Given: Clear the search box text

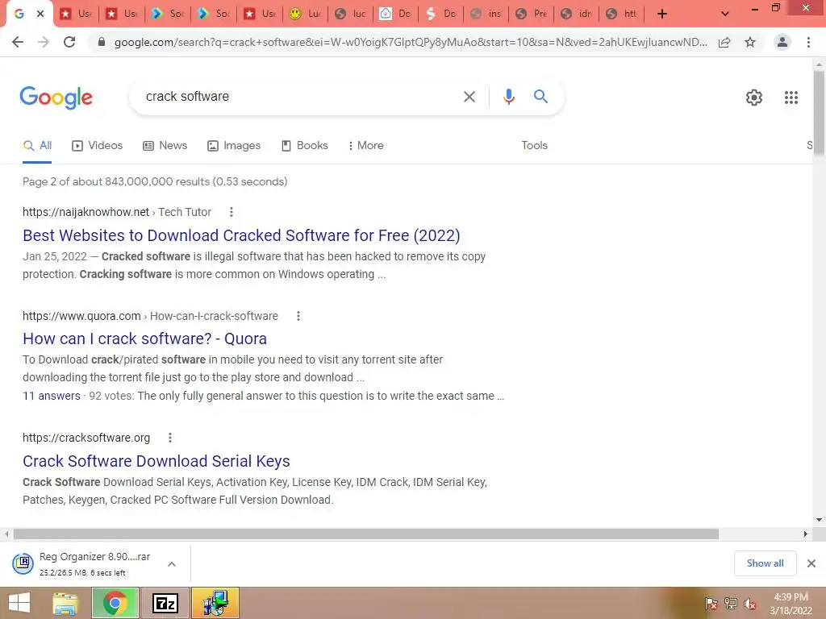Looking at the screenshot, I should coord(469,97).
